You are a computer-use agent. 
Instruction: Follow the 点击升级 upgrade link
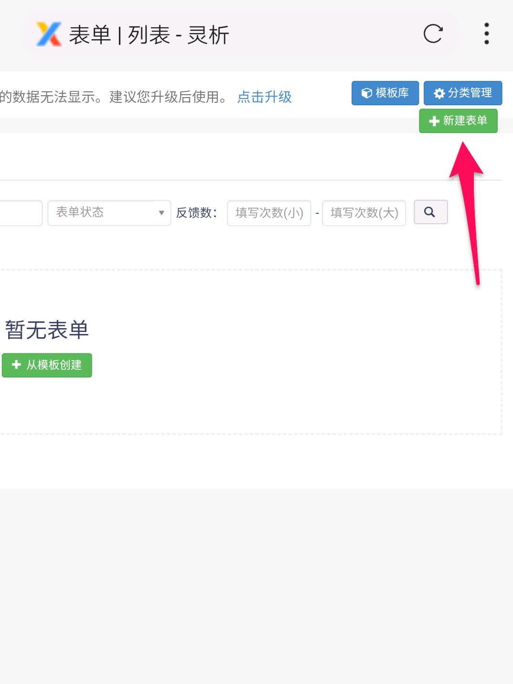tap(265, 97)
